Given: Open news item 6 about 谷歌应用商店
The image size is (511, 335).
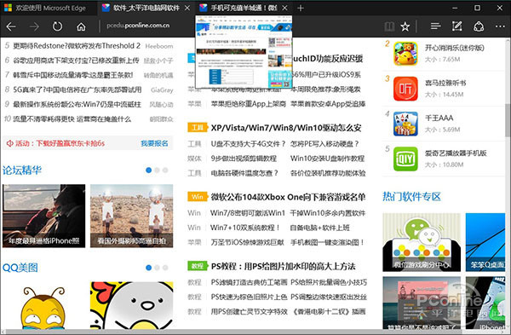Looking at the screenshot, I should (x=76, y=61).
